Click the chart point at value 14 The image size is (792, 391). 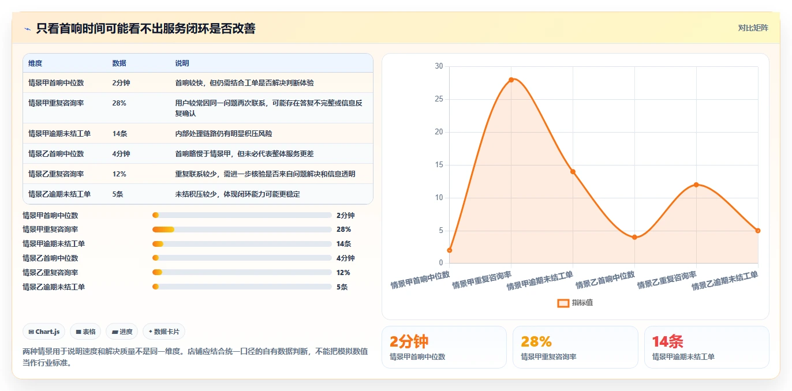click(x=573, y=171)
